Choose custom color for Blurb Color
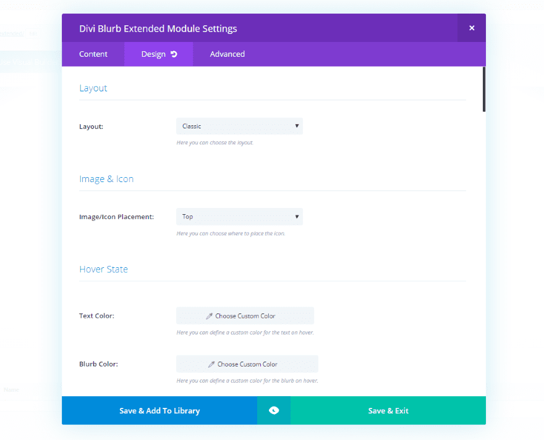The height and width of the screenshot is (440, 544). pyautogui.click(x=247, y=364)
